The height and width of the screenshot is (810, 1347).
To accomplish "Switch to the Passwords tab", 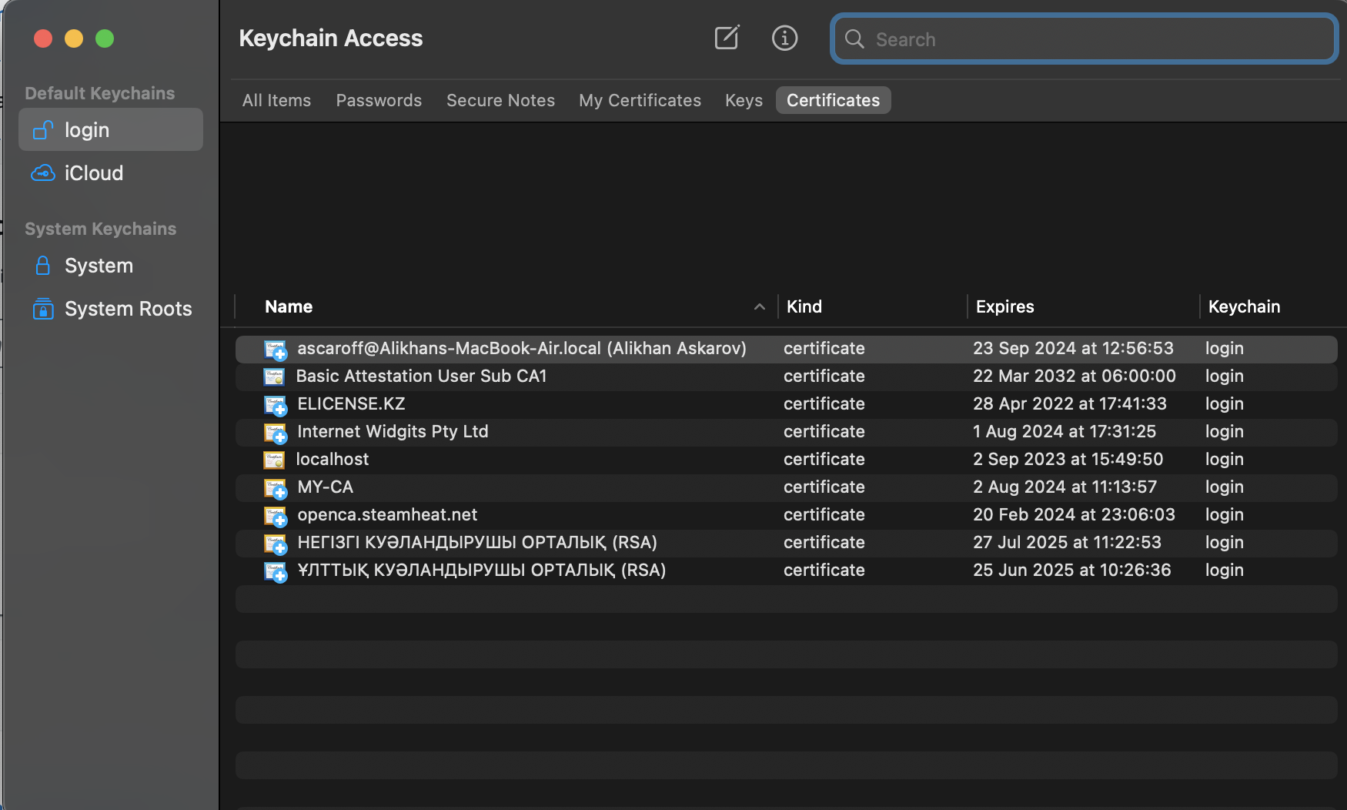I will point(379,100).
